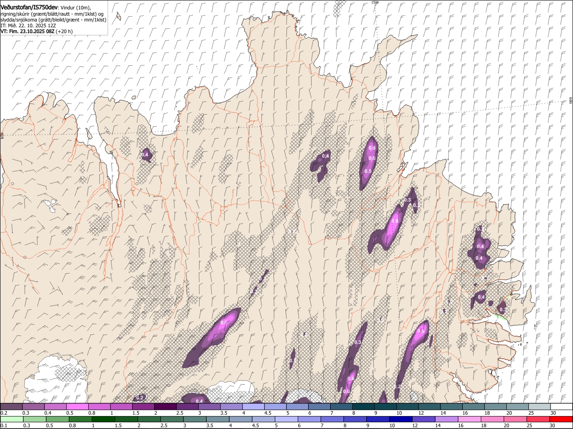Click the Veðurstofan/IS750dev title text

pyautogui.click(x=29, y=7)
